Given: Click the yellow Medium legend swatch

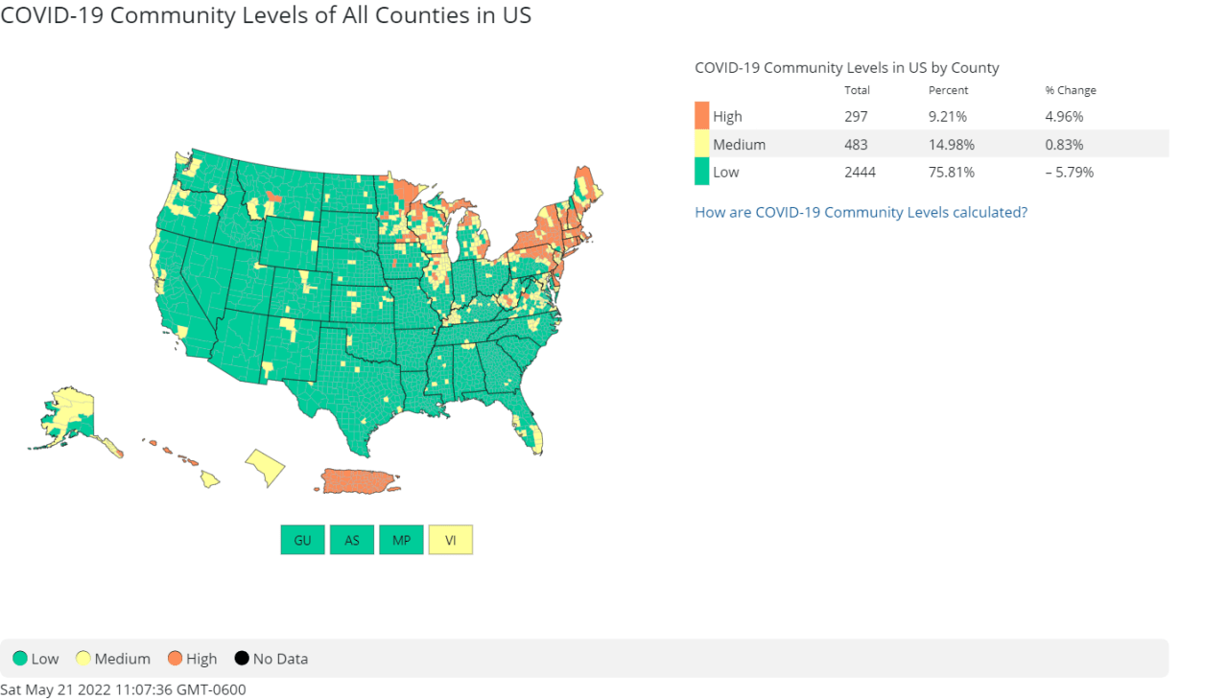Looking at the screenshot, I should coord(81,658).
